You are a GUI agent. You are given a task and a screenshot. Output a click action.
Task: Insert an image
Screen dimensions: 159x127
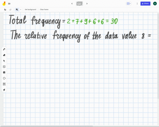[4, 72]
